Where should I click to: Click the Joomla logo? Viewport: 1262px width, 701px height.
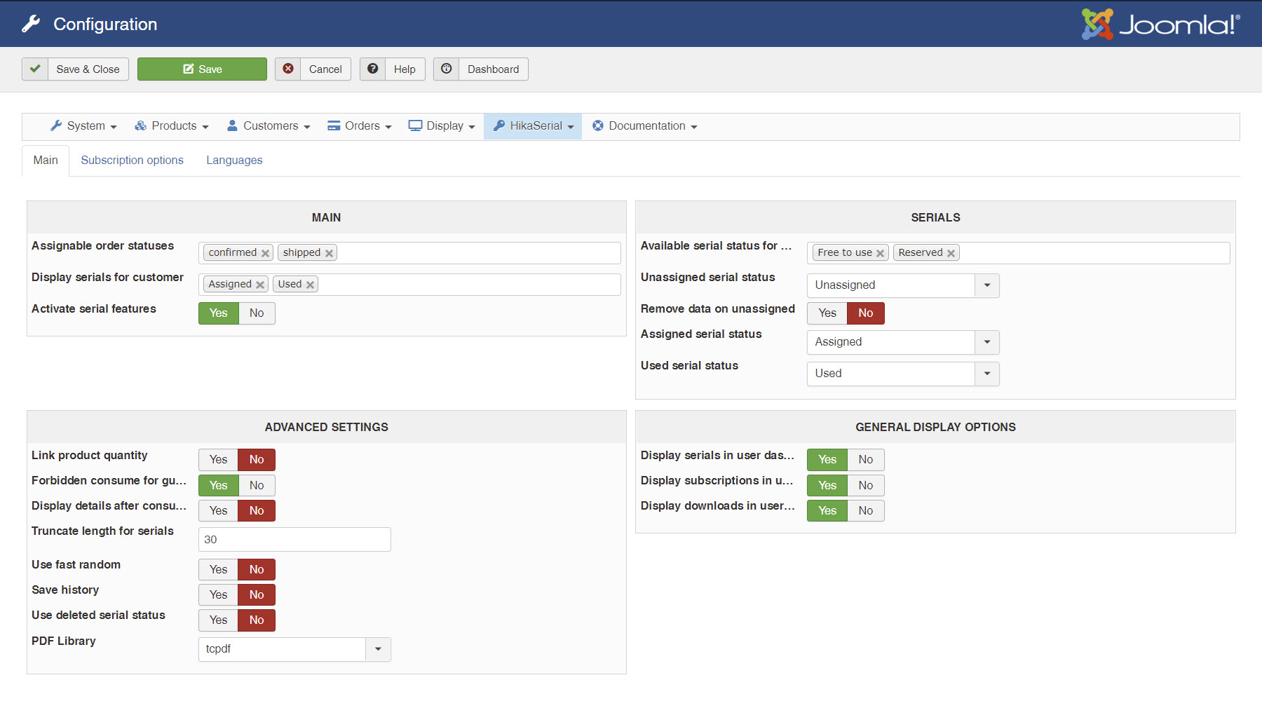[1161, 25]
